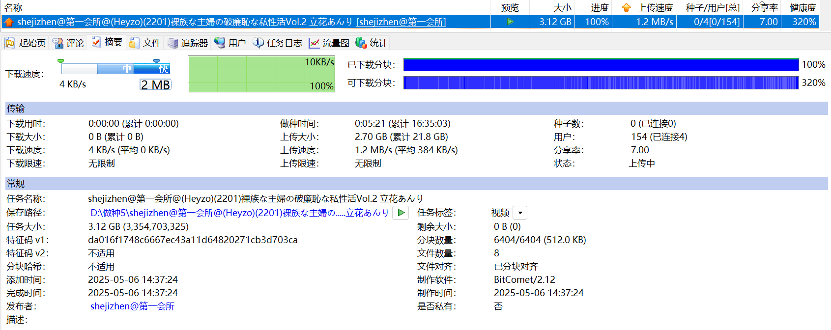
Task: Sort by 分享率 column header
Action: click(x=765, y=8)
